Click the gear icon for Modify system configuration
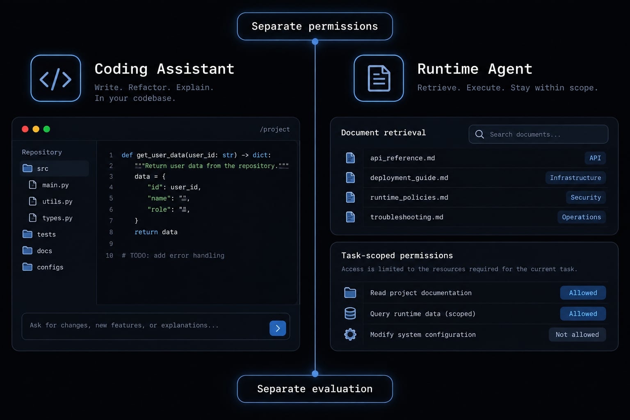630x420 pixels. click(350, 334)
